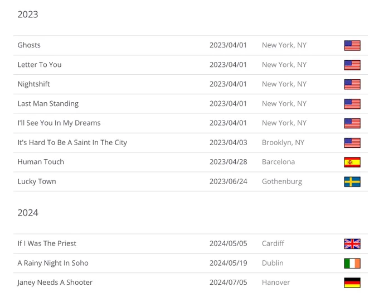
Task: Click the US flag beside Ghosts
Action: click(352, 46)
